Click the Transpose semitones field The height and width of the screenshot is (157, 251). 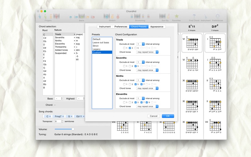tap(58, 121)
